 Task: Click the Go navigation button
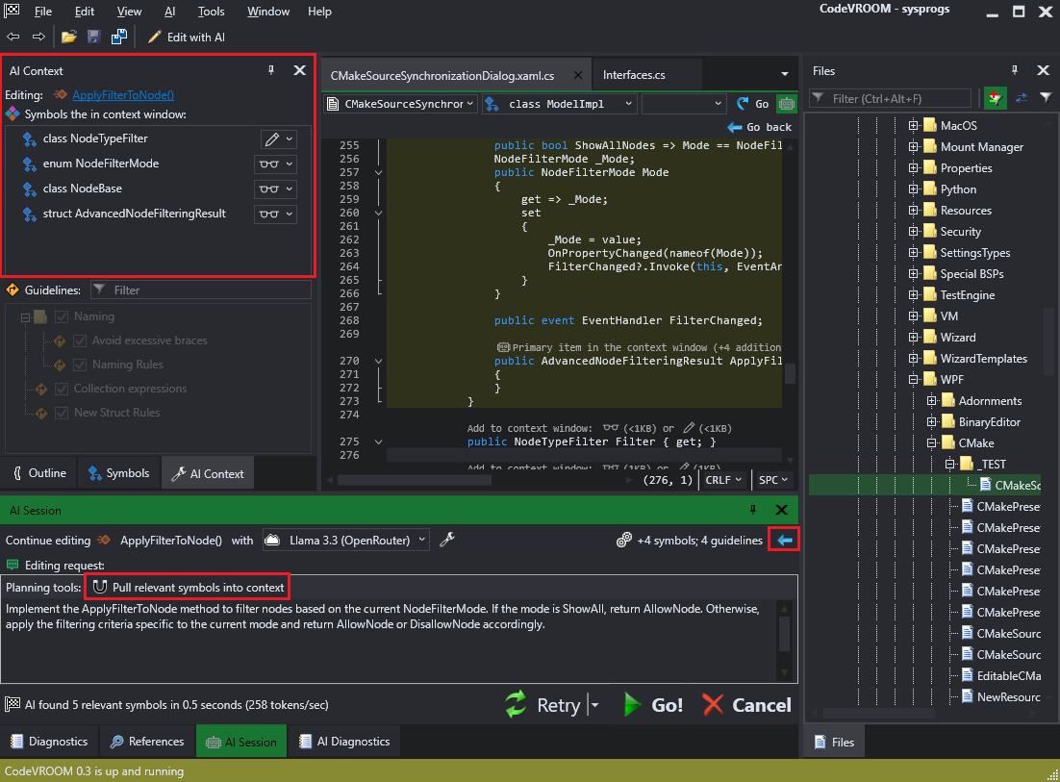752,104
